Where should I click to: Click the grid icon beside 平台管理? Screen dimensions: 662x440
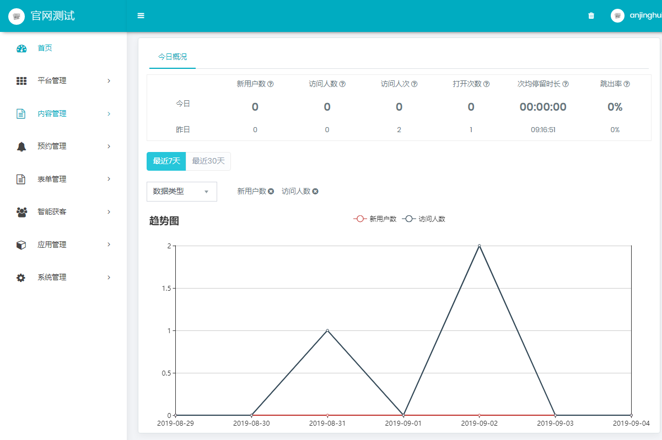click(21, 81)
